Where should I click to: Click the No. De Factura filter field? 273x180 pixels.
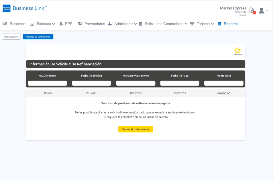[47, 83]
